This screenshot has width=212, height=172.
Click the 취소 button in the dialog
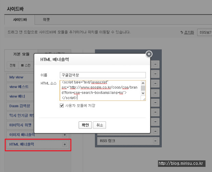tap(100, 125)
